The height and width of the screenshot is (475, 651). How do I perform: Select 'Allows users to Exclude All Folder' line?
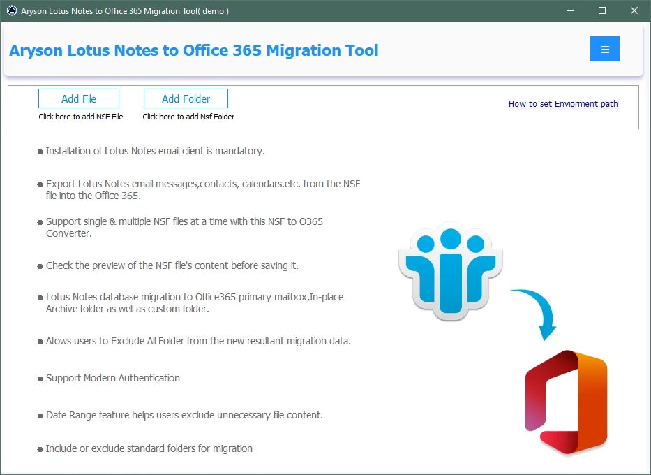(198, 341)
